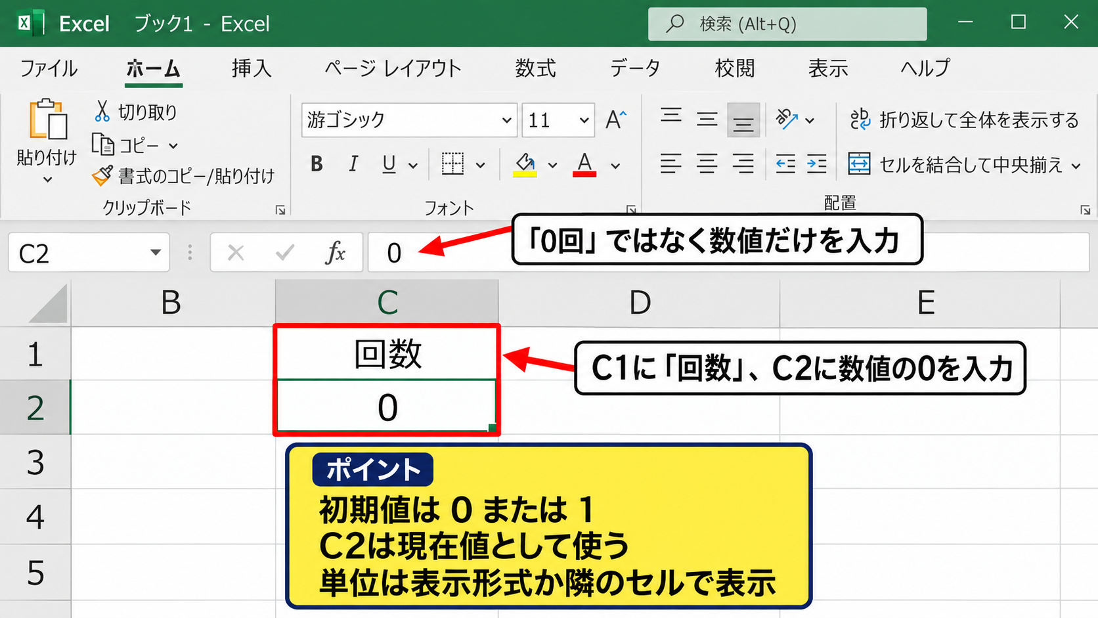Open the text orientation tool
The image size is (1098, 618).
point(787,120)
